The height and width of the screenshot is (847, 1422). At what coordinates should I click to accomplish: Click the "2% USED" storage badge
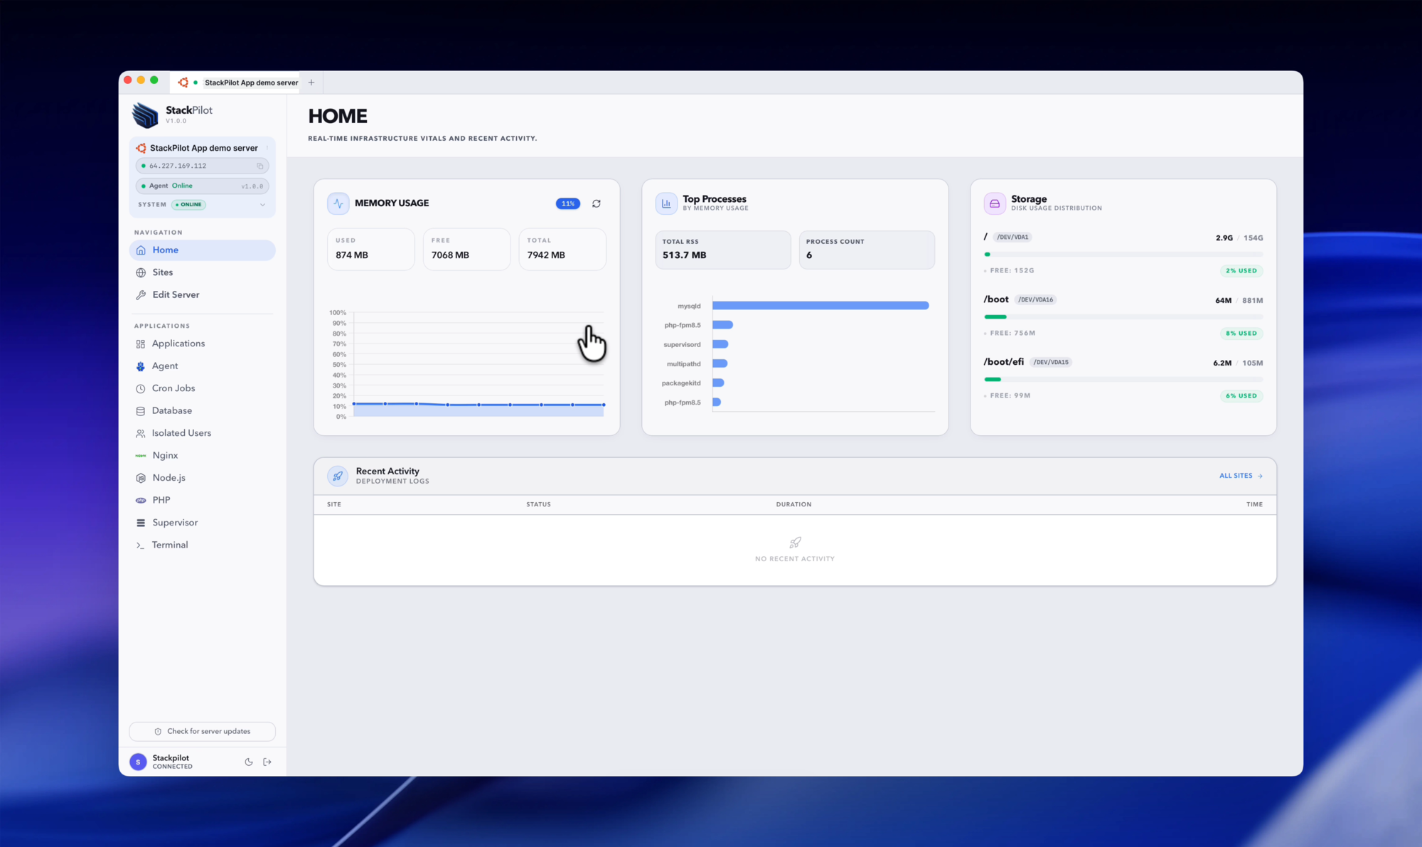click(1241, 271)
